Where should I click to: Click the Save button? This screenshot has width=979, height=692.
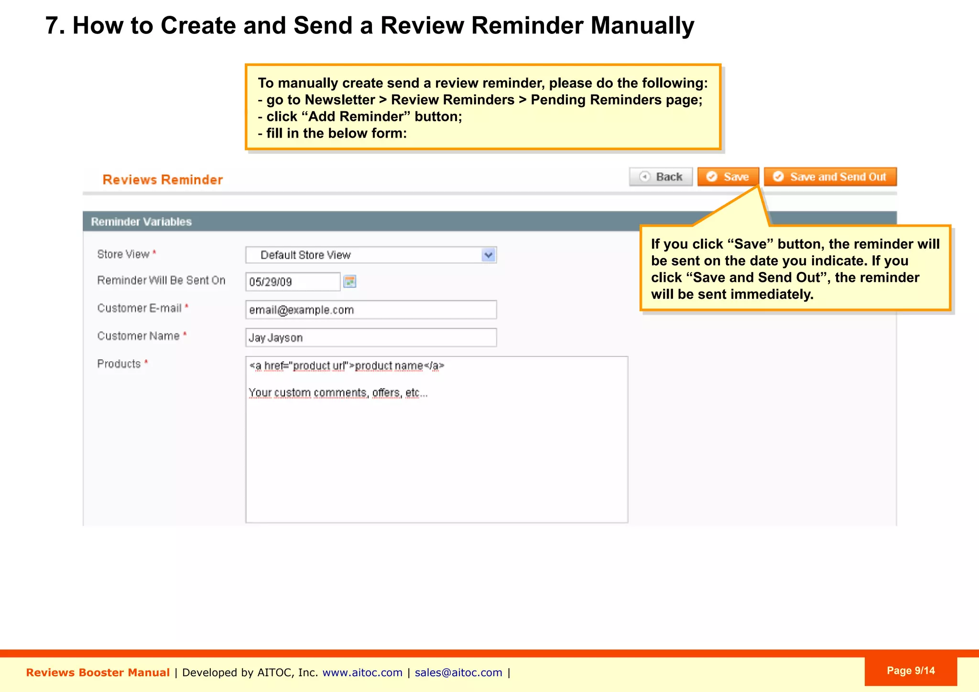[x=728, y=177]
